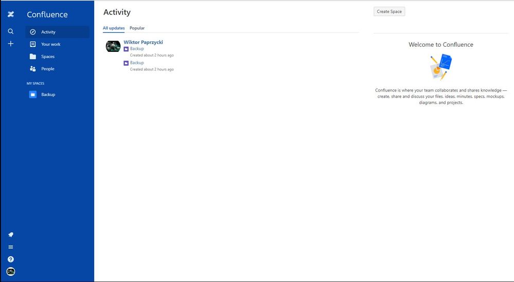Click the welcome illustration image

point(441,67)
